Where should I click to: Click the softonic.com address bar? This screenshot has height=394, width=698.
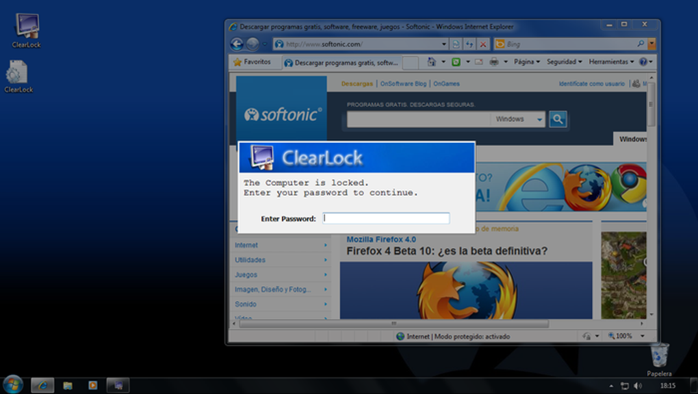(357, 44)
